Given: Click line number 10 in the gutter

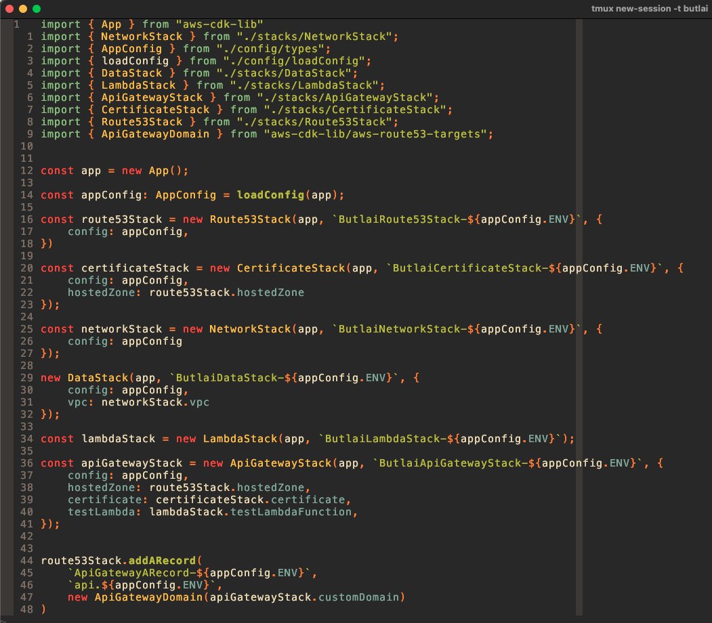Looking at the screenshot, I should click(x=27, y=146).
